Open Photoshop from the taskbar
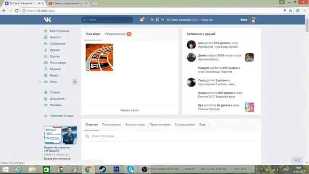This screenshot has width=309, height=174. click(116, 169)
